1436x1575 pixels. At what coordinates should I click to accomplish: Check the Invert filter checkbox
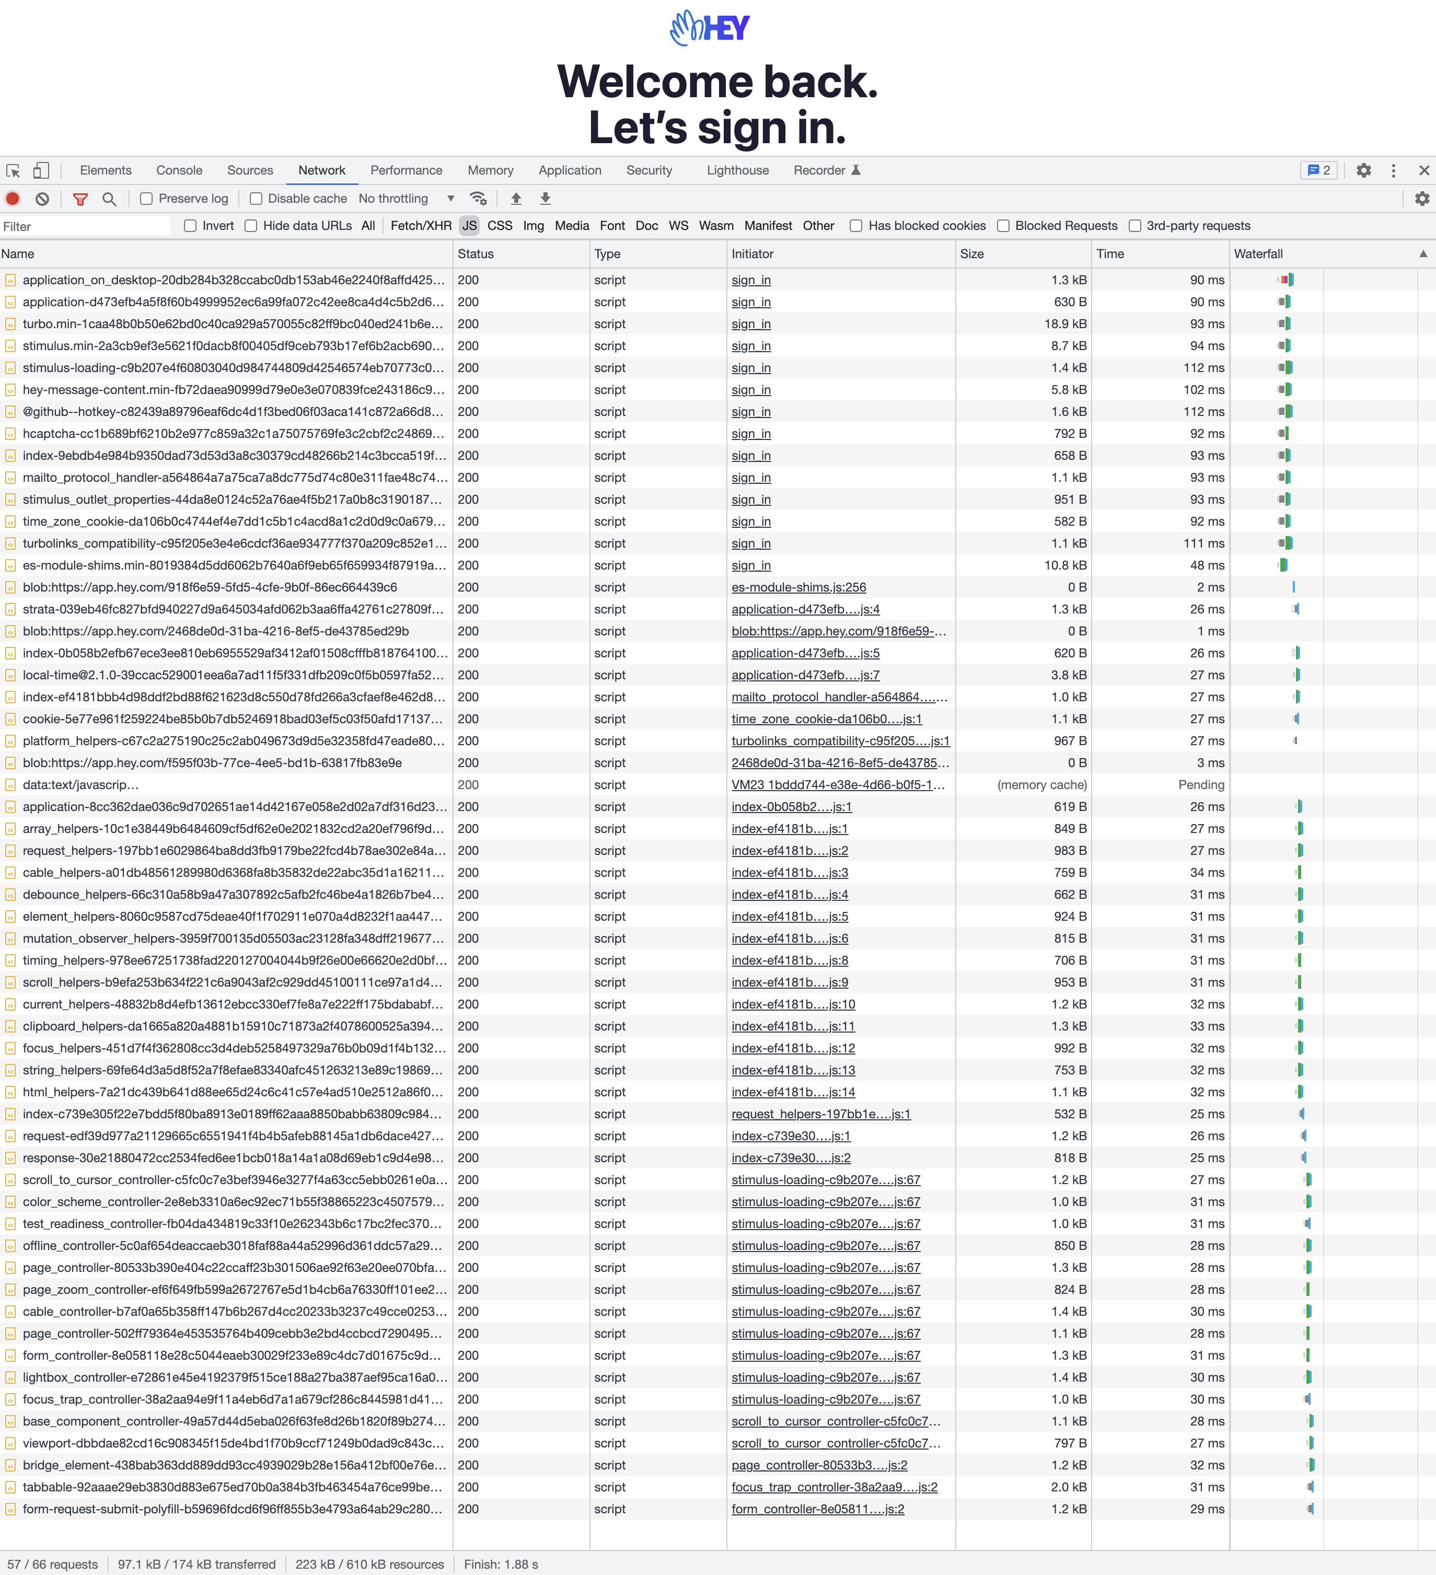tap(190, 226)
